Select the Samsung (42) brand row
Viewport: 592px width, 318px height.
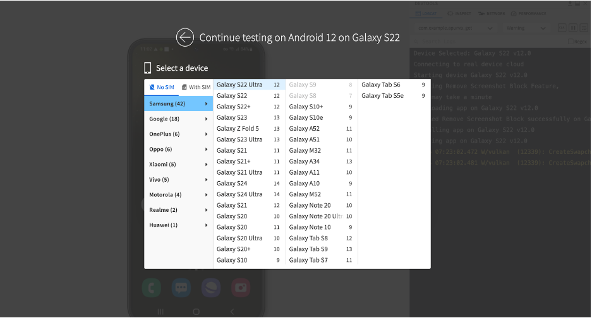pyautogui.click(x=179, y=103)
